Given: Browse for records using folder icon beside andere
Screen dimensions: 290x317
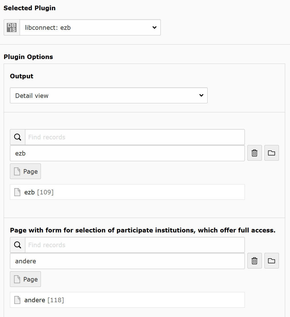Looking at the screenshot, I should [272, 261].
